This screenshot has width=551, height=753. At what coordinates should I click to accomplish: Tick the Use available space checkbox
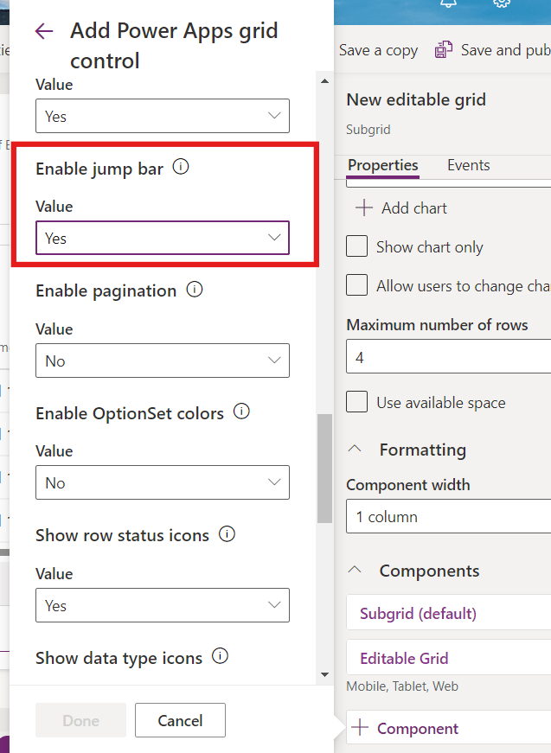click(357, 402)
